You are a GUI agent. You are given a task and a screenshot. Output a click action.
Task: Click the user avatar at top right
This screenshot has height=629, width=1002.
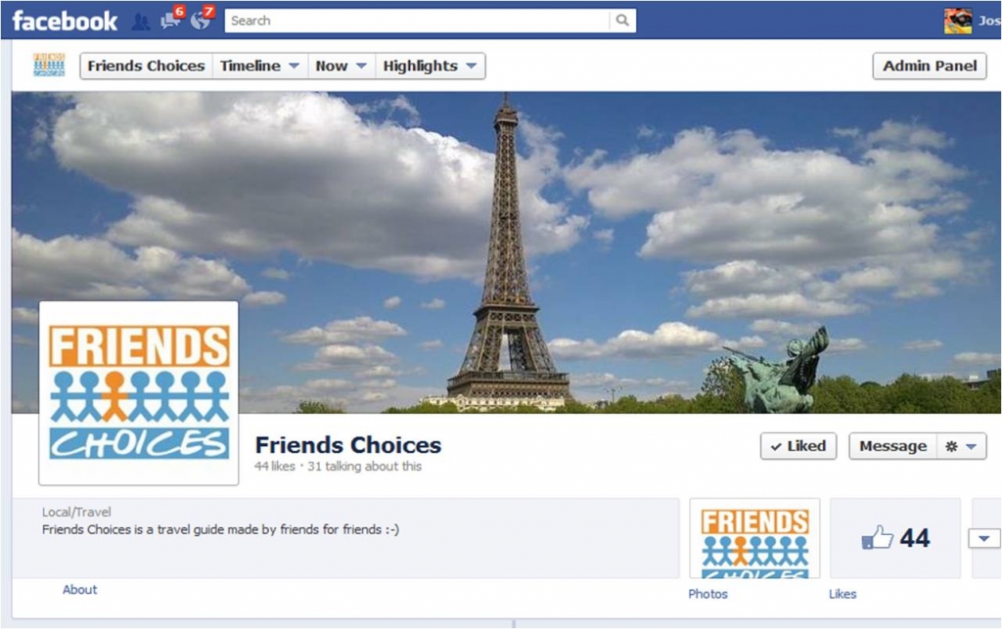point(958,22)
